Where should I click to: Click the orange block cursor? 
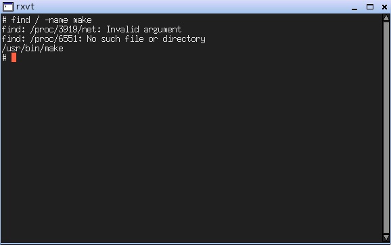[14, 57]
